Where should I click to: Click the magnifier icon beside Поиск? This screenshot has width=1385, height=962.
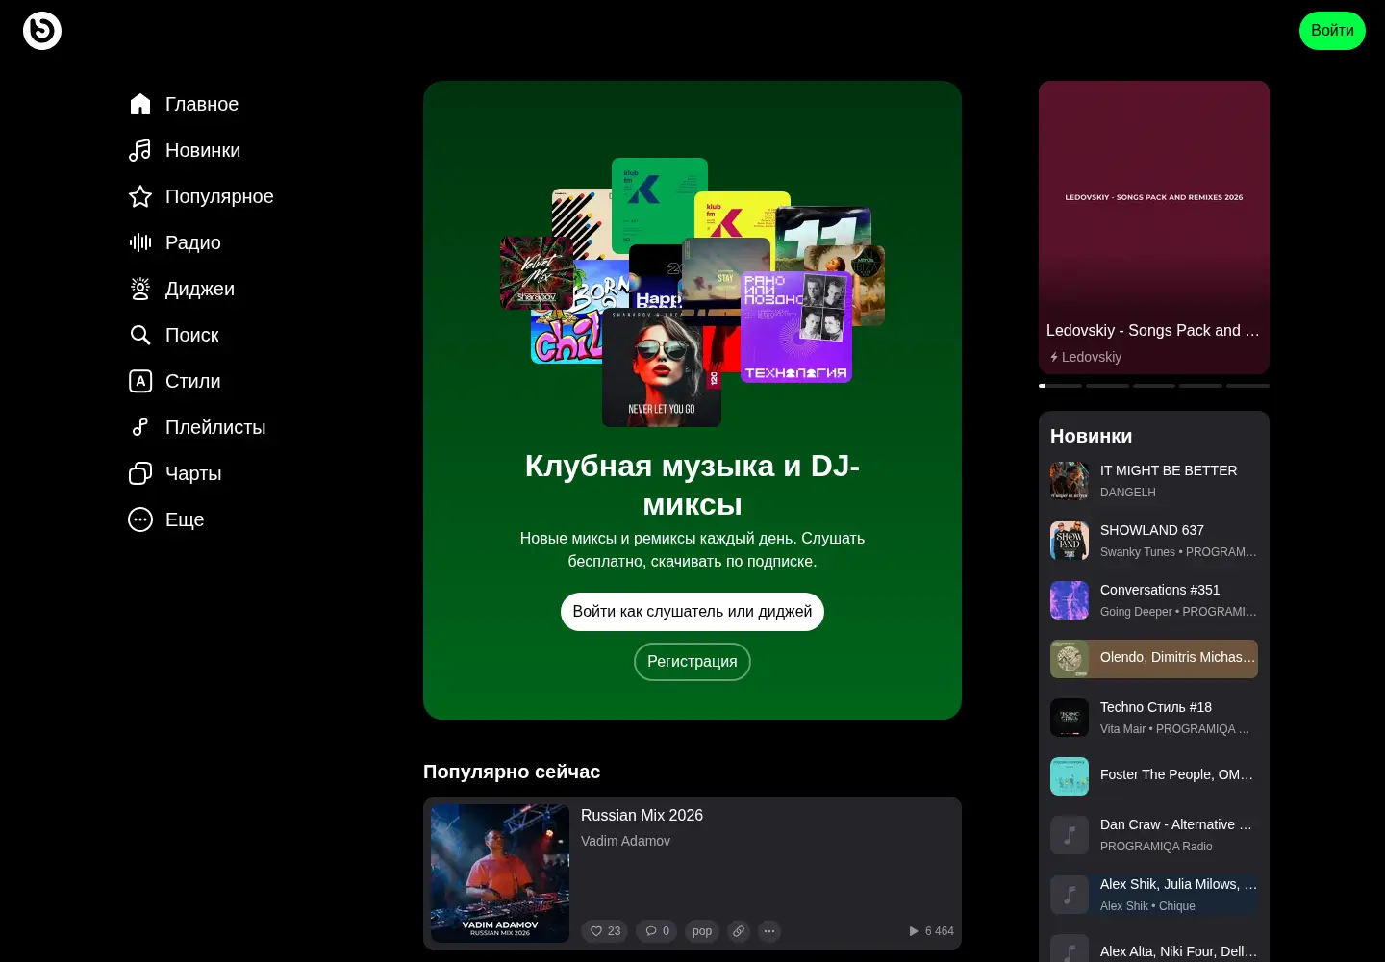pos(140,335)
